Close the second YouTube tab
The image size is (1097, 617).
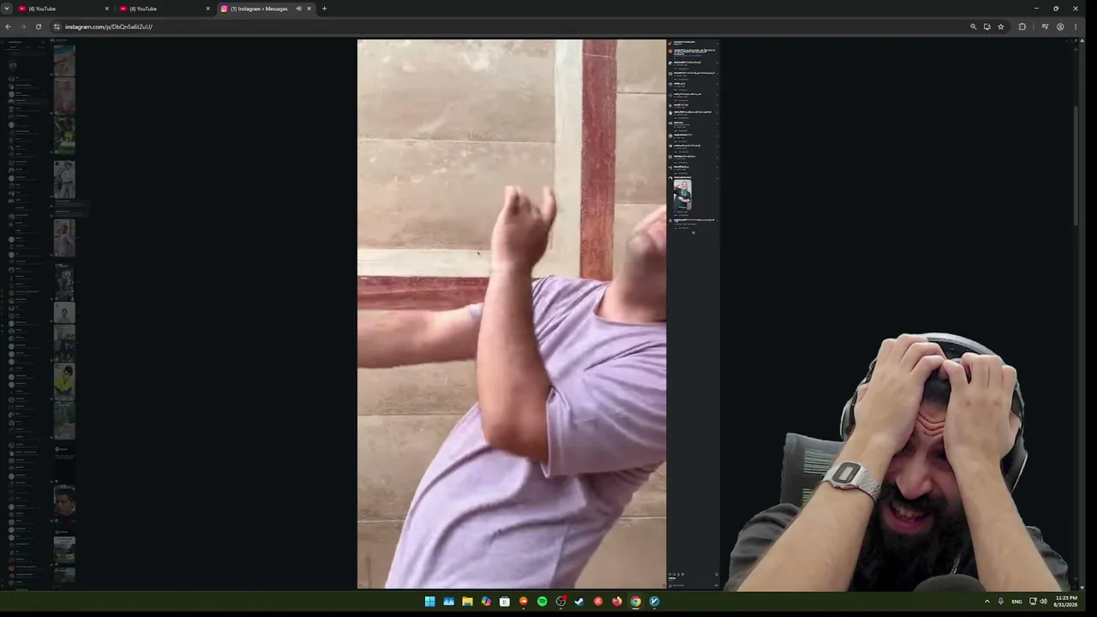pyautogui.click(x=207, y=9)
